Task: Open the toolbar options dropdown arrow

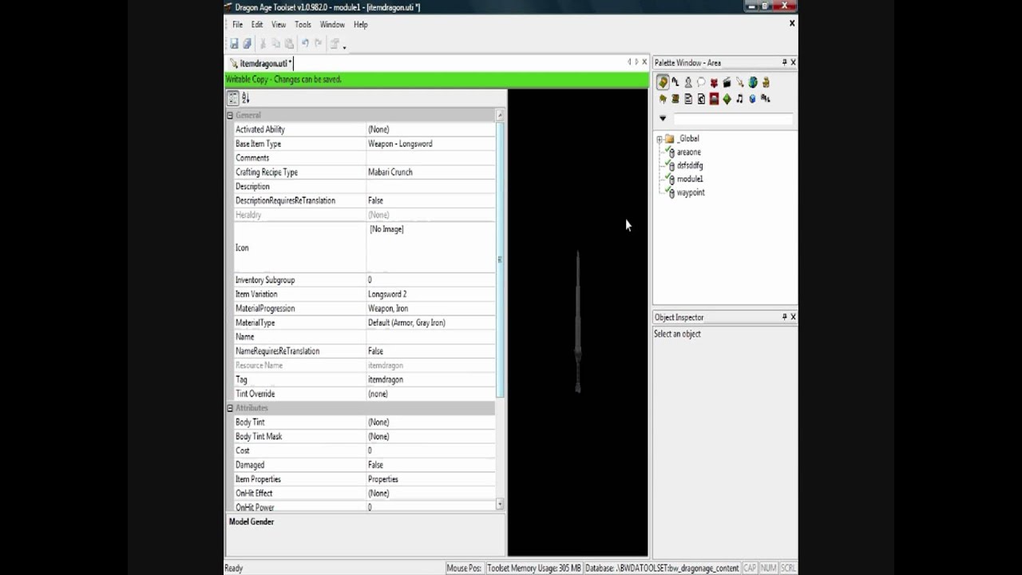Action: pyautogui.click(x=344, y=46)
